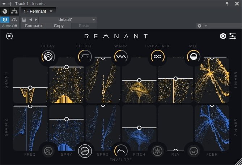Toggle the plugin power bypass button
242x165 pixels.
click(x=5, y=19)
